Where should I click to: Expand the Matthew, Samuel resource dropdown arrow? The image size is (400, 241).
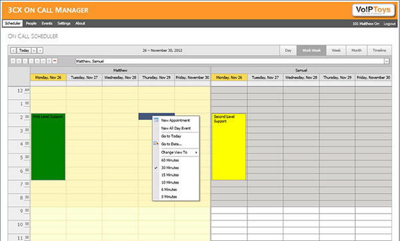point(387,61)
